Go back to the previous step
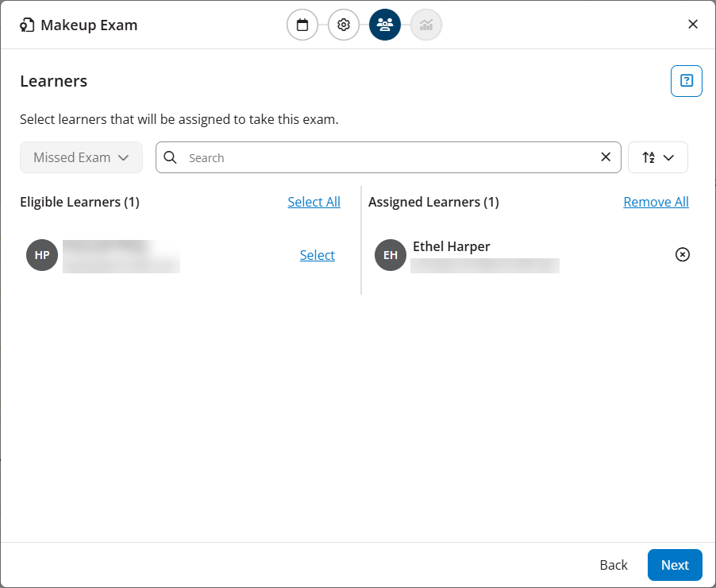Screen dimensions: 716x588 pyautogui.click(x=614, y=565)
